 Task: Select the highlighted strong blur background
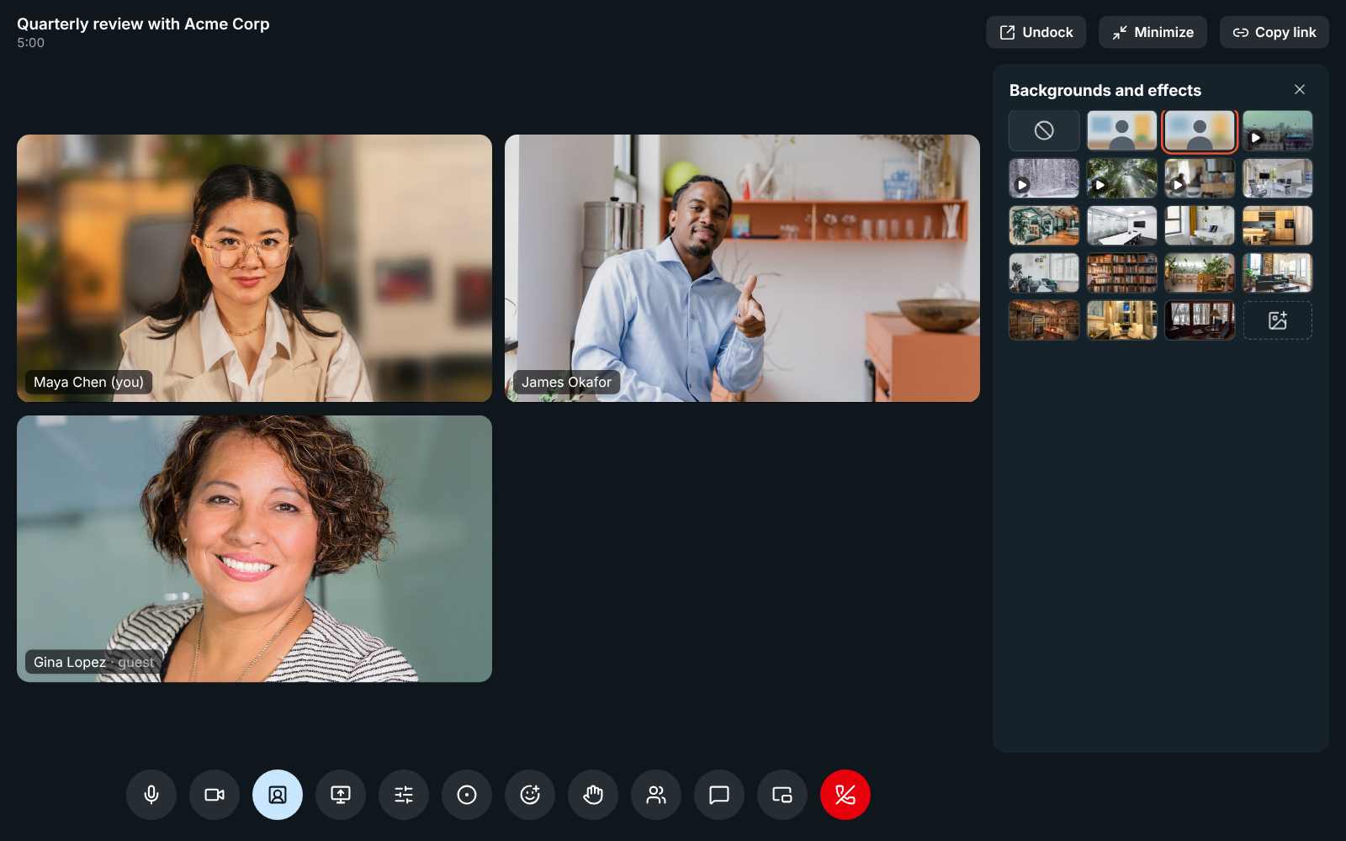pyautogui.click(x=1200, y=130)
